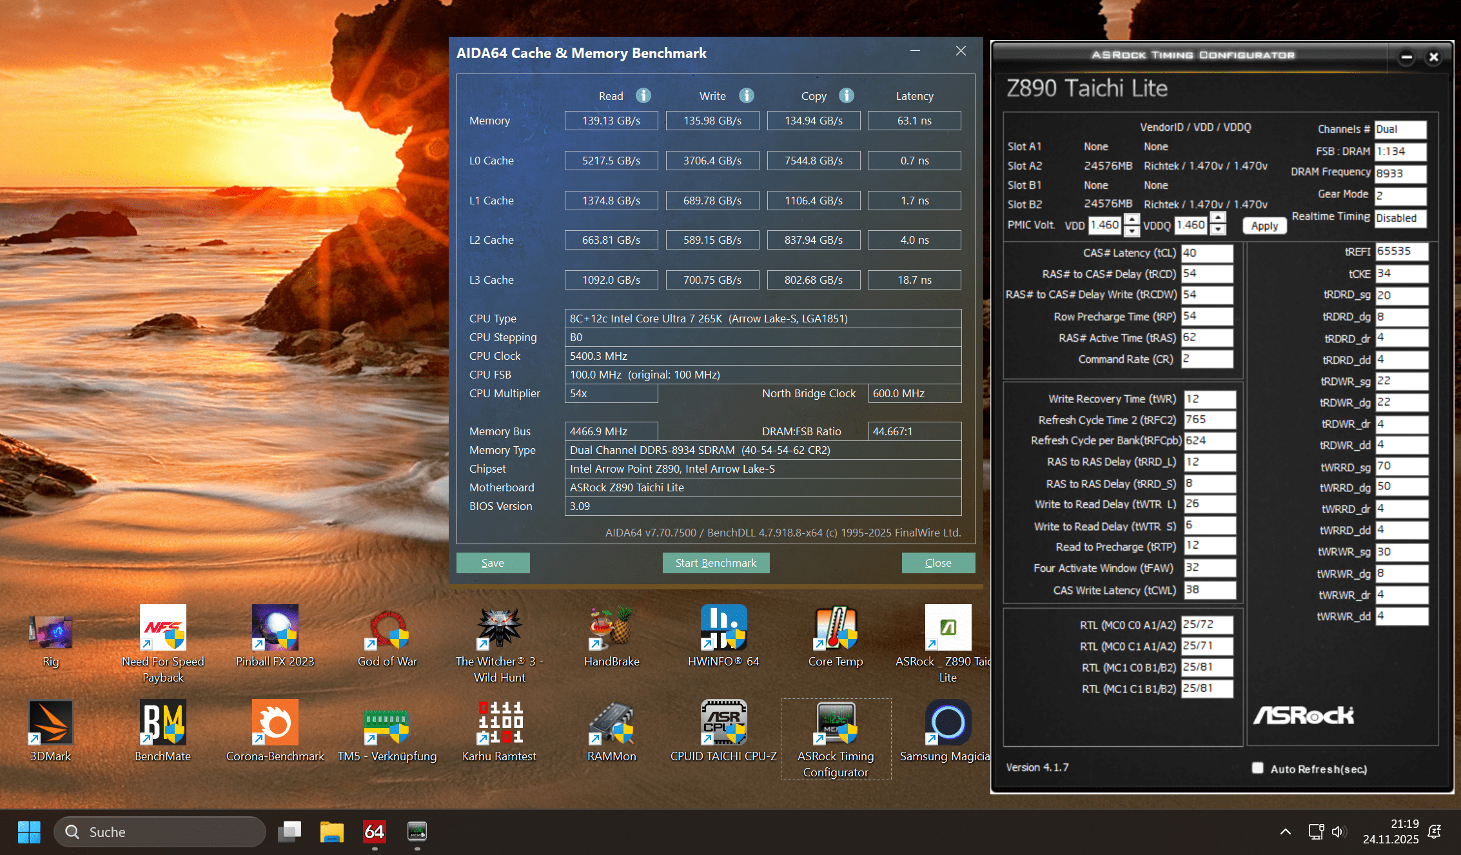Select the 3DMark desktop shortcut

tap(51, 723)
